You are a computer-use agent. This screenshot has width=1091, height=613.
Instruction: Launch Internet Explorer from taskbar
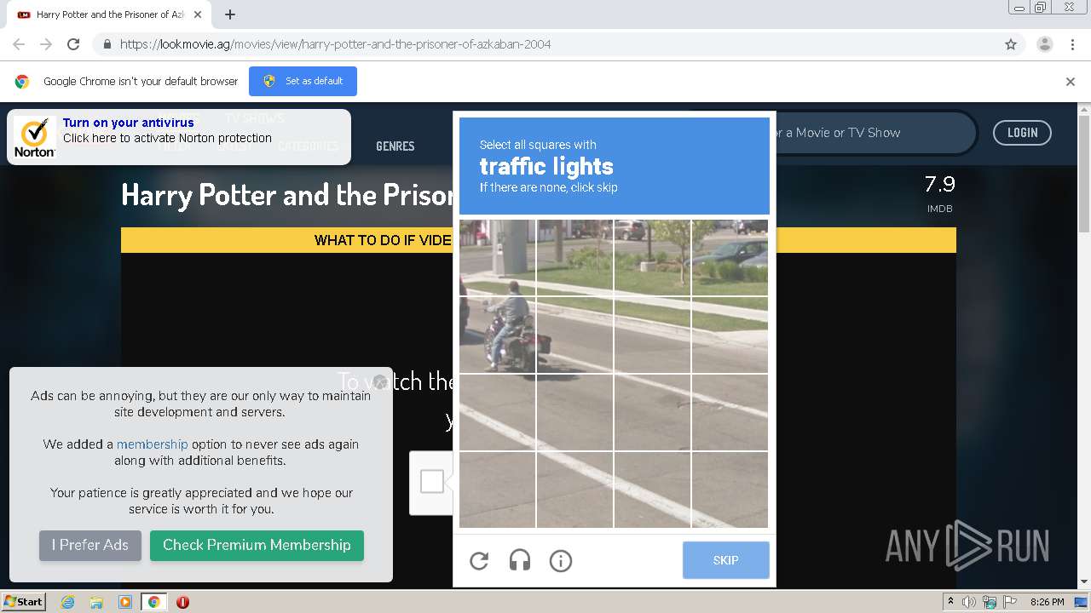click(x=68, y=602)
